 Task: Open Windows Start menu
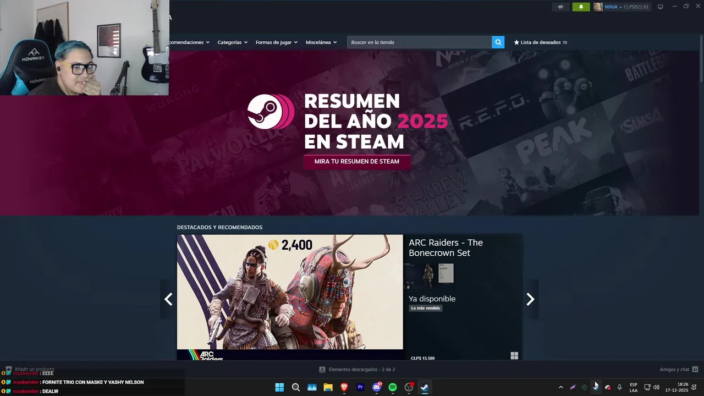tap(279, 387)
